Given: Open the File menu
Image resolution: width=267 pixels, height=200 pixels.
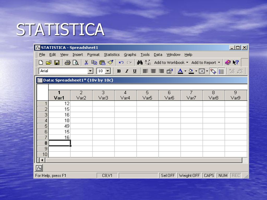Looking at the screenshot, I should pos(42,55).
